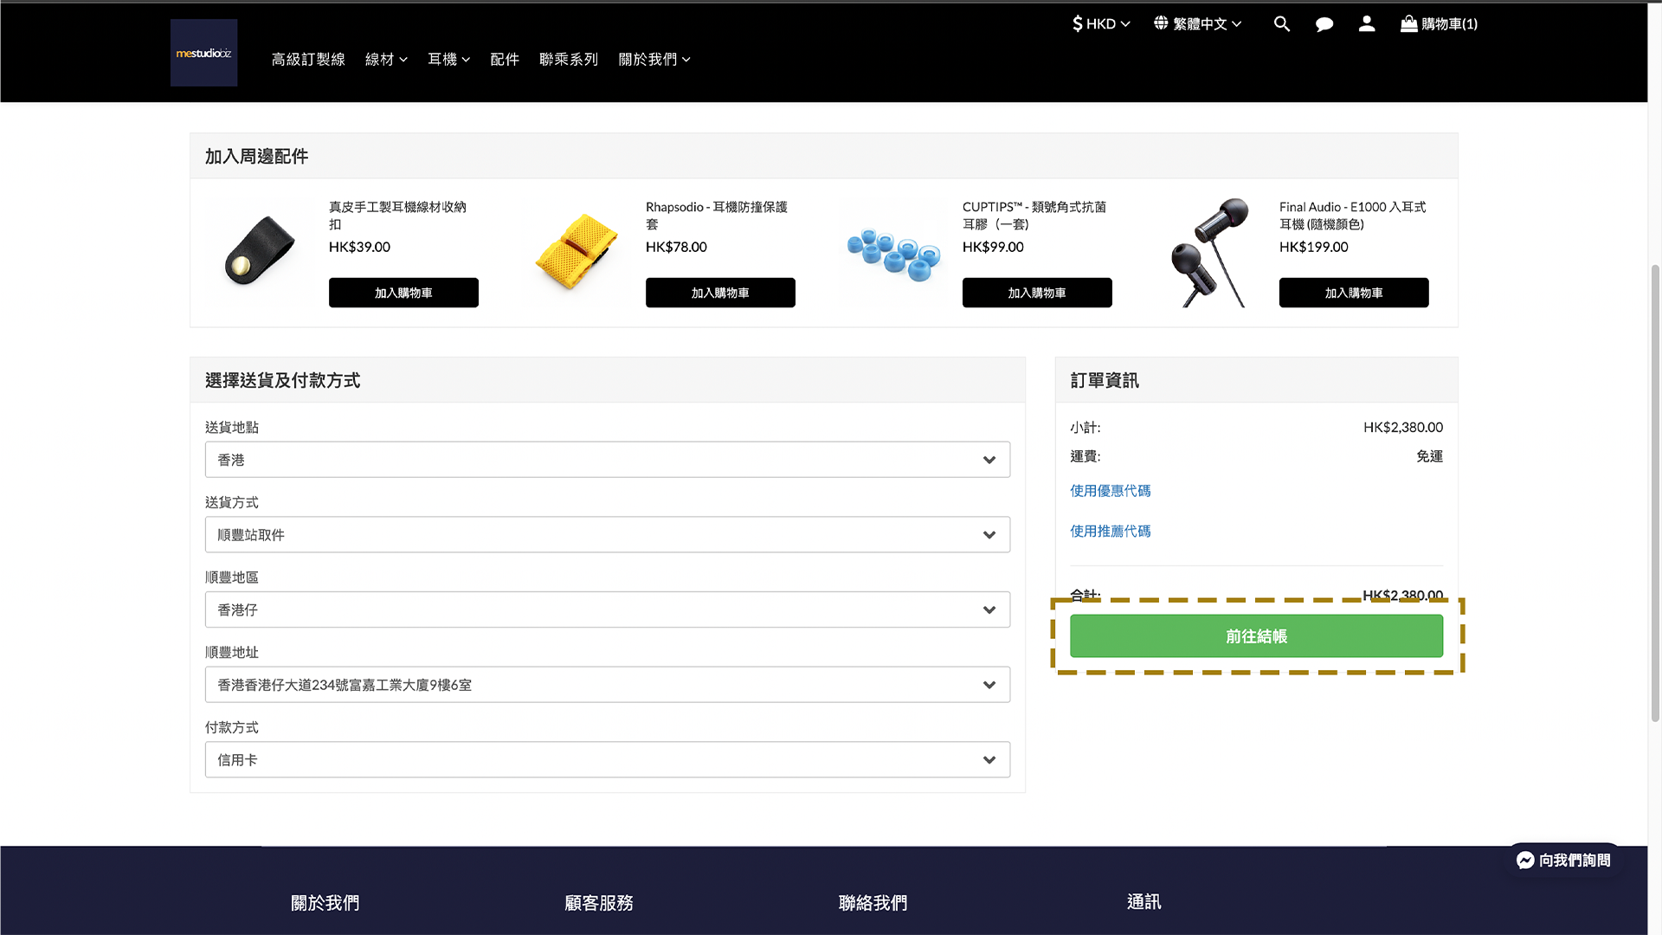1662x935 pixels.
Task: Click the blue CUPTIPS ear tips image
Action: click(893, 254)
